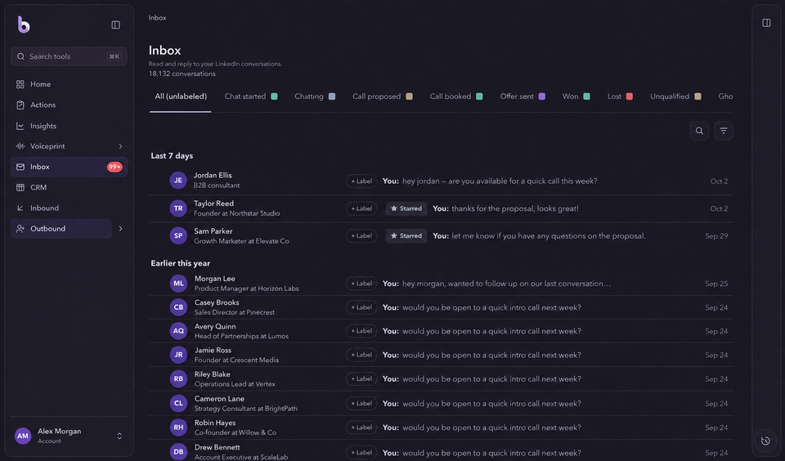
Task: Click Jordan Ellis message preview
Action: coord(490,181)
